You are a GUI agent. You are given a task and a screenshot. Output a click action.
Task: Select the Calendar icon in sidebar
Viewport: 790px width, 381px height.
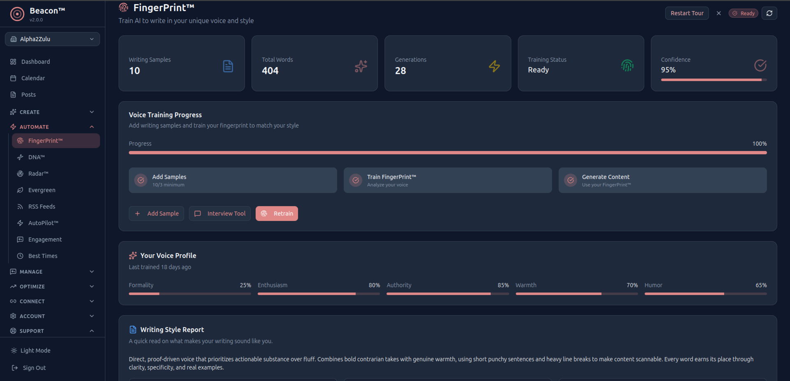[14, 78]
